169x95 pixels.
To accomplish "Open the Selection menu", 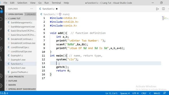I will pyautogui.click(x=22, y=3).
